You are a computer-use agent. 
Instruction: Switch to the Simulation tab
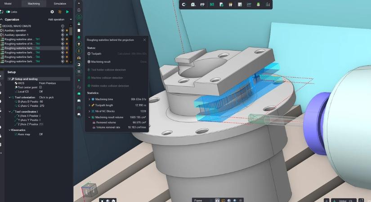(60, 4)
